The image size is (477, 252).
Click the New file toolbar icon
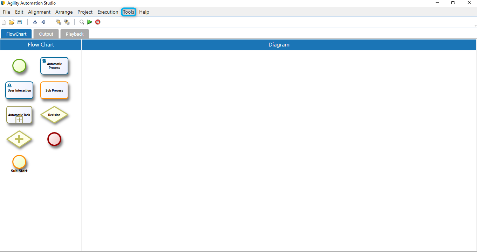click(x=4, y=22)
